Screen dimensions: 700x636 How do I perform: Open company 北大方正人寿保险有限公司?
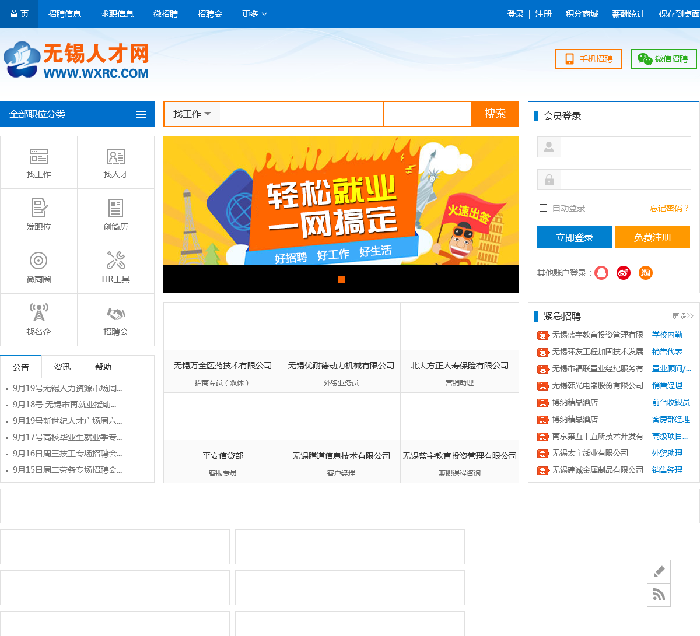[460, 366]
